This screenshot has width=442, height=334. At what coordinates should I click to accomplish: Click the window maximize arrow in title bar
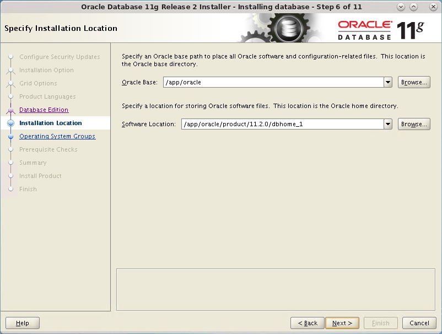point(413,7)
